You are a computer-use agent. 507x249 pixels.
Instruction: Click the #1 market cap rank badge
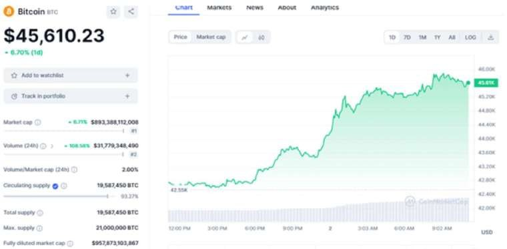coord(134,131)
